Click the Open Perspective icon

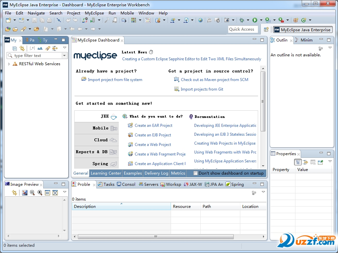266,30
